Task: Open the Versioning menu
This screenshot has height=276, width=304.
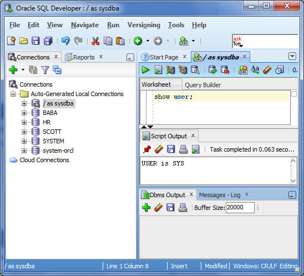Action: (144, 25)
